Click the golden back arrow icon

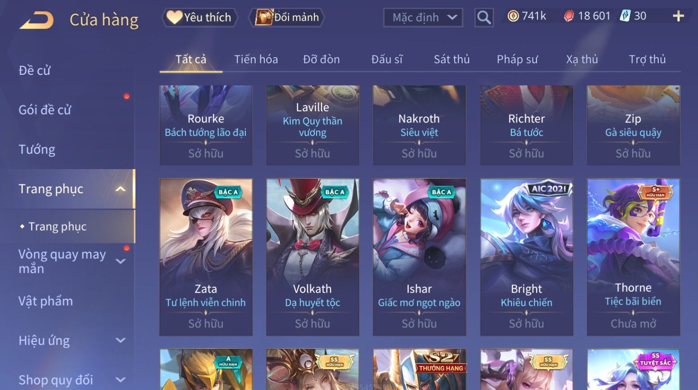coord(37,20)
